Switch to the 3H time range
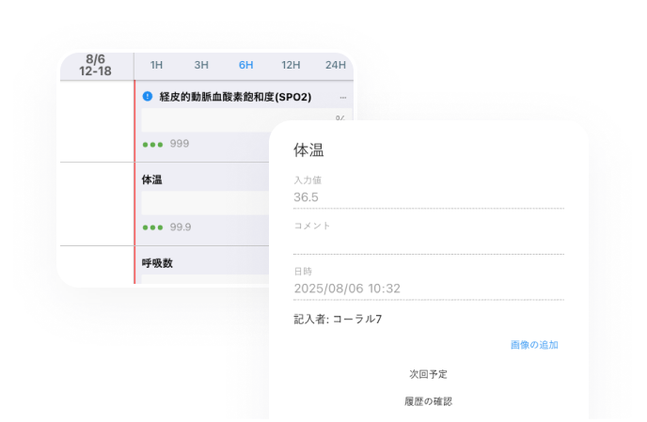Image resolution: width=647 pixels, height=422 pixels. click(x=201, y=65)
